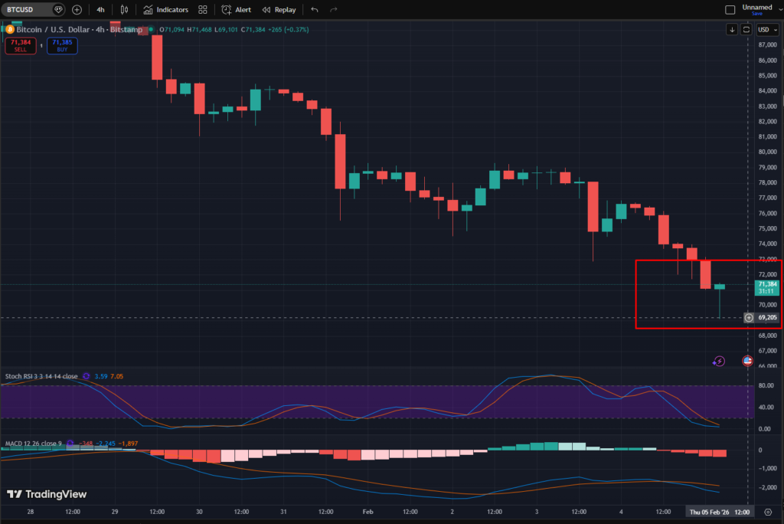Click the SELL 71,384 button

[20, 46]
